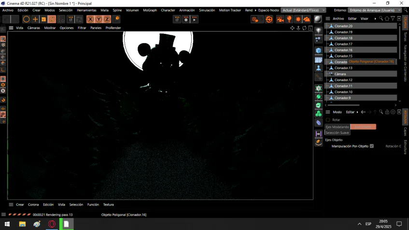Expand Attributes manager extra menus arrow

pyautogui.click(x=357, y=112)
